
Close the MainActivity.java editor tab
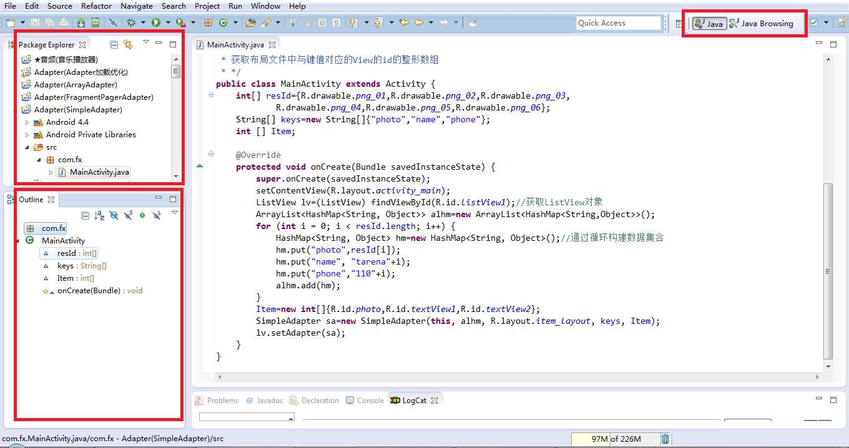pyautogui.click(x=273, y=45)
